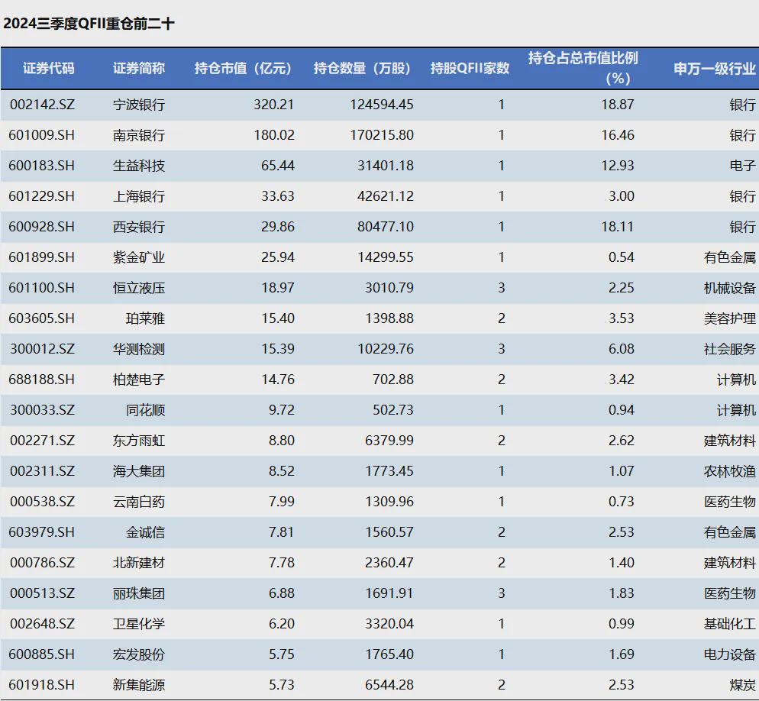Screen dimensions: 759x701
Task: Click the quantity 124594.45
Action: point(382,105)
